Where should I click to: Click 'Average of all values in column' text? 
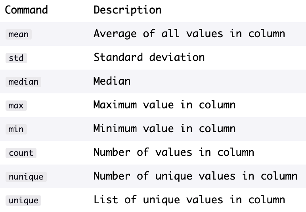pos(189,34)
